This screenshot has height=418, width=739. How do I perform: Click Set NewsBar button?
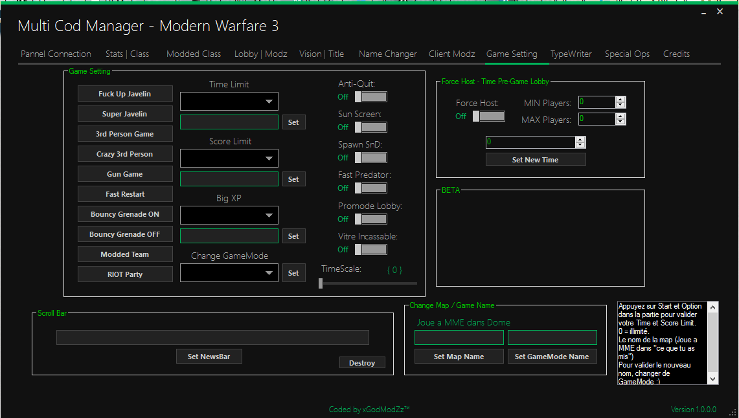[x=209, y=357]
